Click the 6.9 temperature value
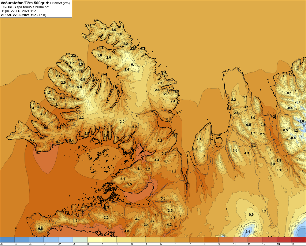This screenshot has width=306, height=246. tap(229, 108)
